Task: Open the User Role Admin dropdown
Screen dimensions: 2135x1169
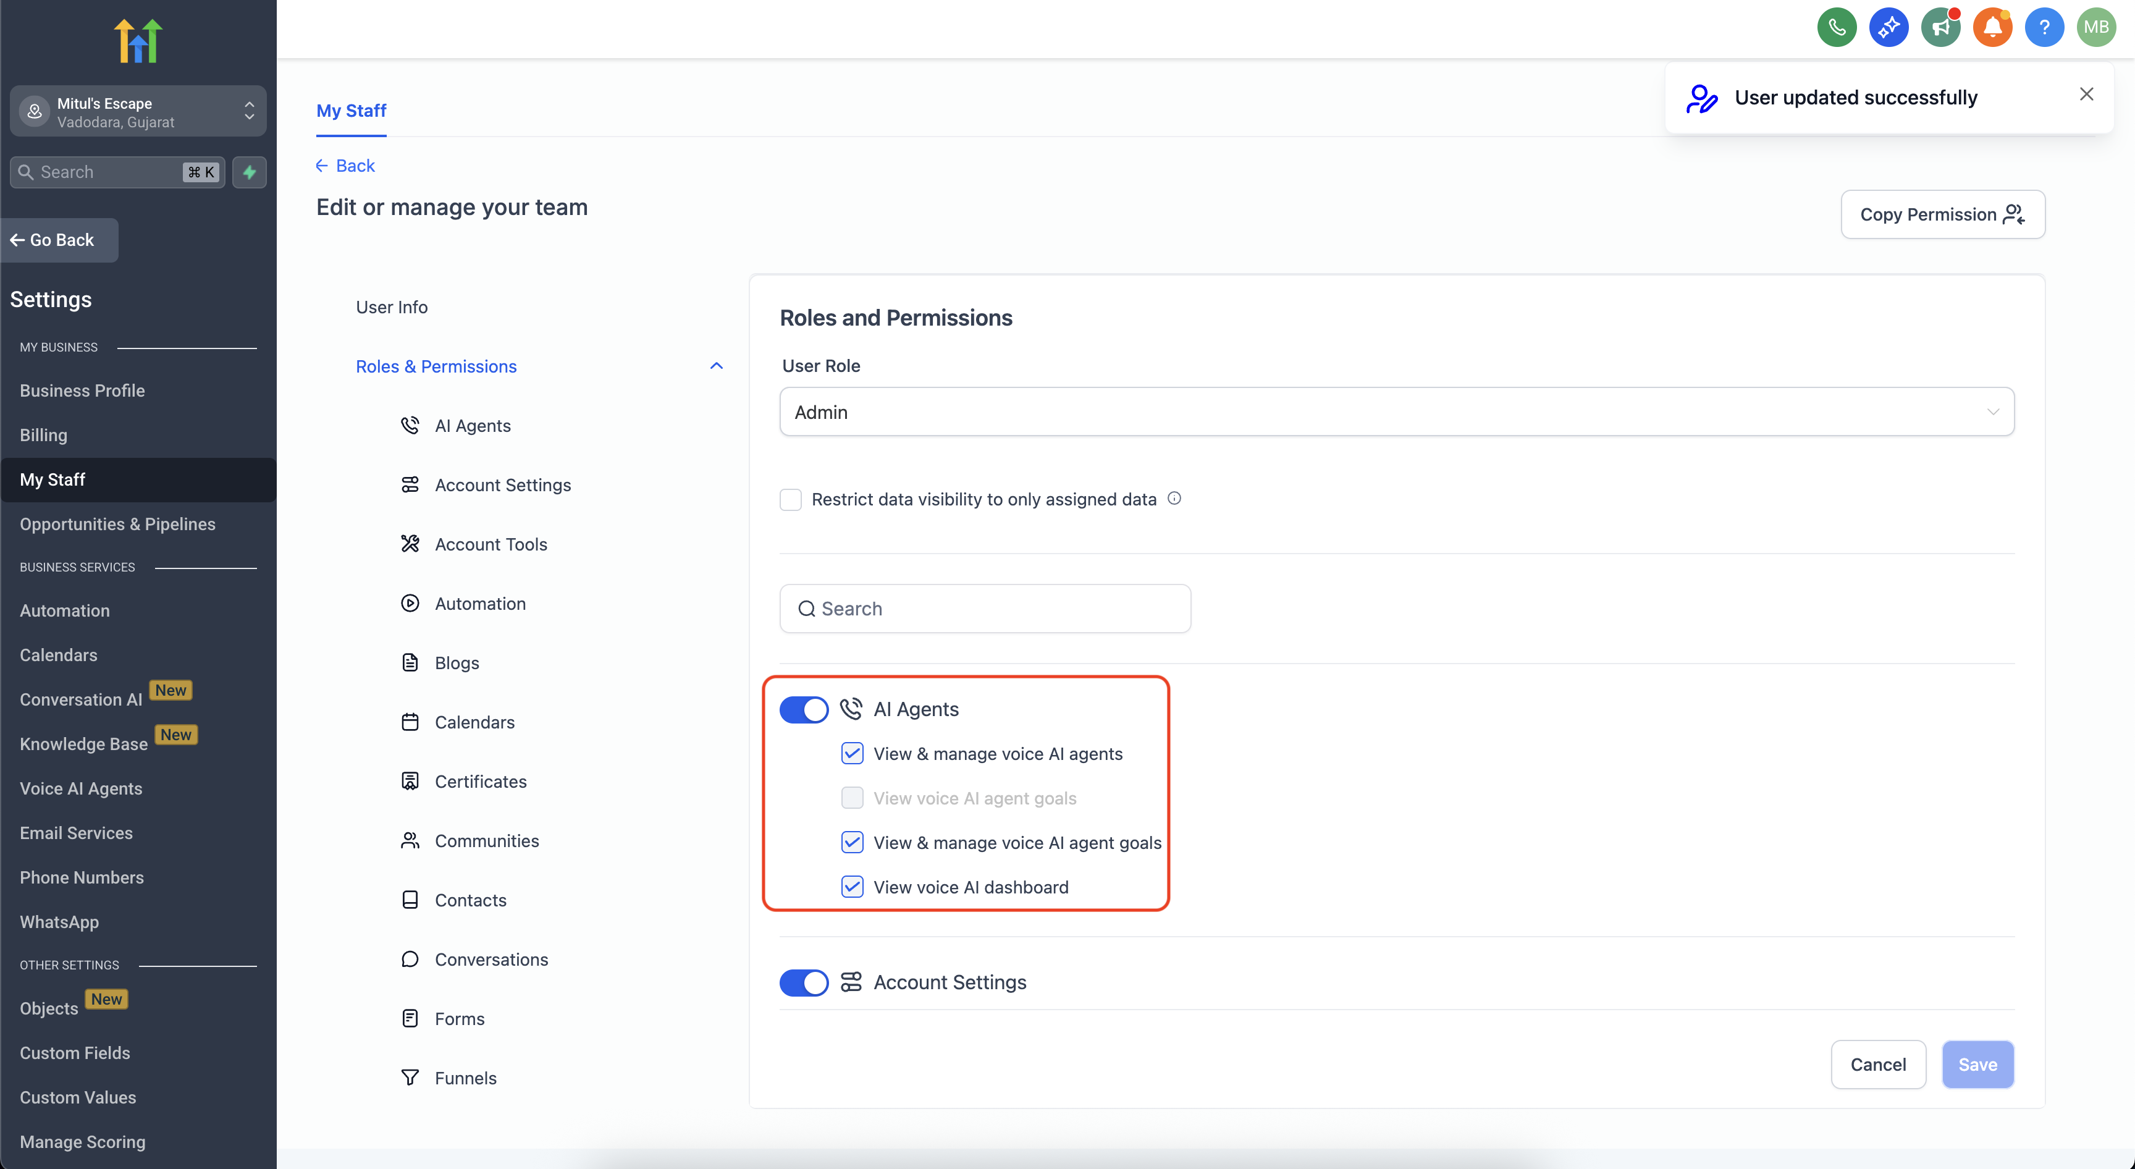Action: [x=1397, y=412]
